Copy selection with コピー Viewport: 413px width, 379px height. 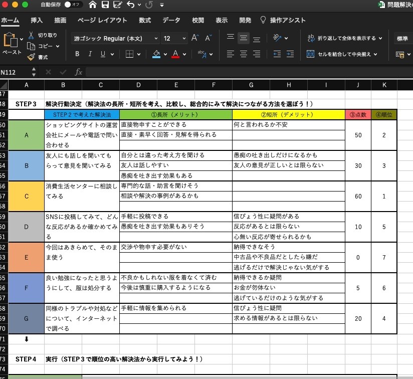coord(40,46)
